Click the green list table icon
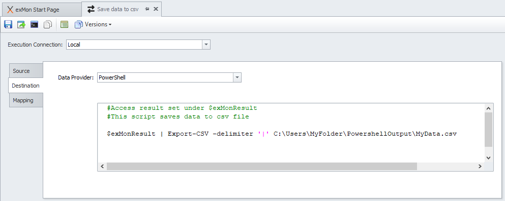The height and width of the screenshot is (201, 505). (65, 24)
